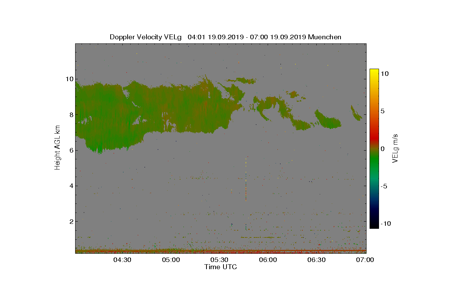This screenshot has height=302, width=453.
Task: Click the colorbar value 0 label
Action: coord(382,149)
